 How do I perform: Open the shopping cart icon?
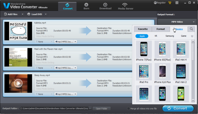pyautogui.click(x=170, y=3)
